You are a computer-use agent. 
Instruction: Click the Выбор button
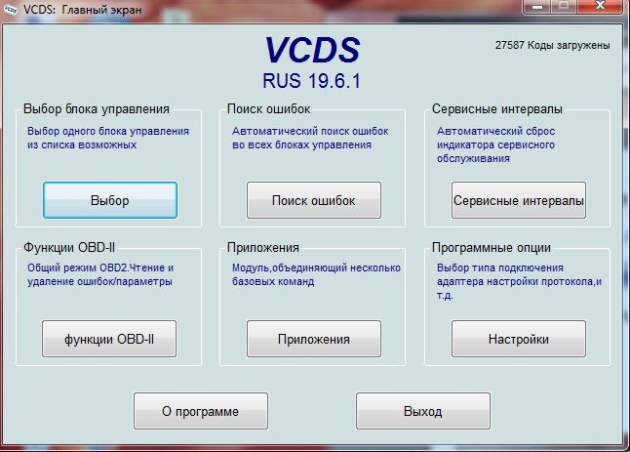109,200
